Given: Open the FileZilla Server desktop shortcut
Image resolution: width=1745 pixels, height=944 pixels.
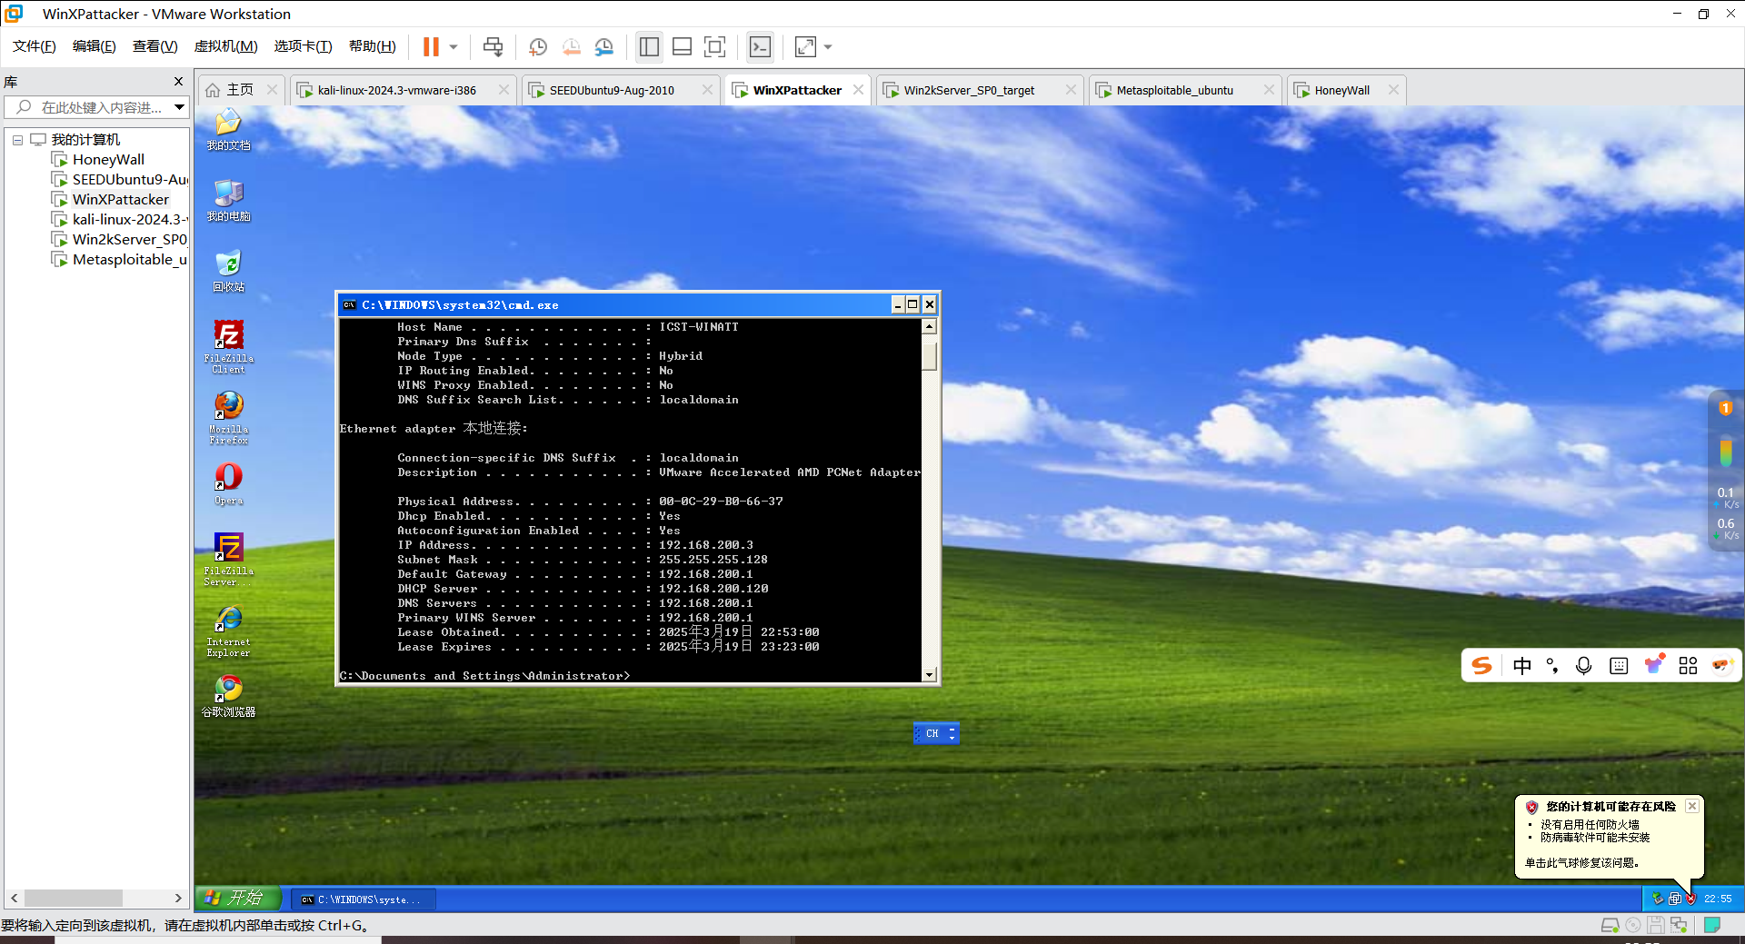Looking at the screenshot, I should tap(228, 559).
